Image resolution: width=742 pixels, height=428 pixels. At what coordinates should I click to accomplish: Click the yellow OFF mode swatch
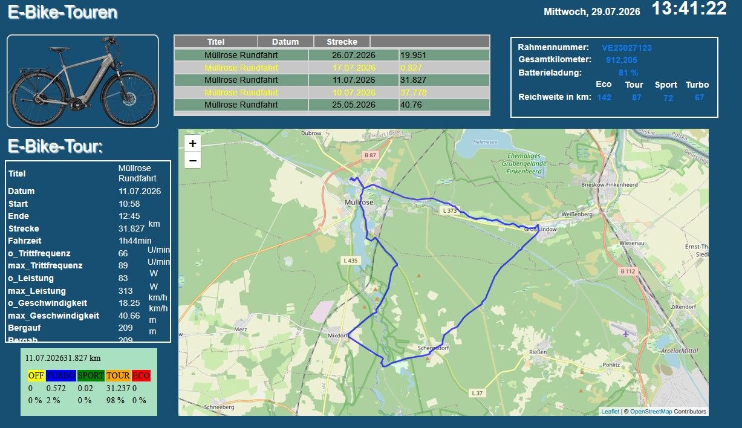(36, 375)
